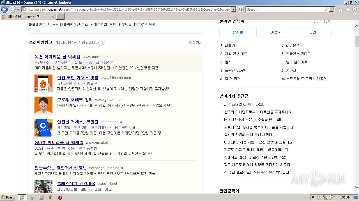This screenshot has width=359, height=201.
Task: Open 믿을수있는 코인거래소 코빗 link
Action: click(x=61, y=168)
